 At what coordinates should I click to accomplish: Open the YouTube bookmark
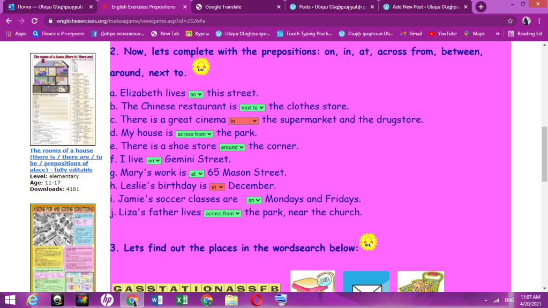442,33
